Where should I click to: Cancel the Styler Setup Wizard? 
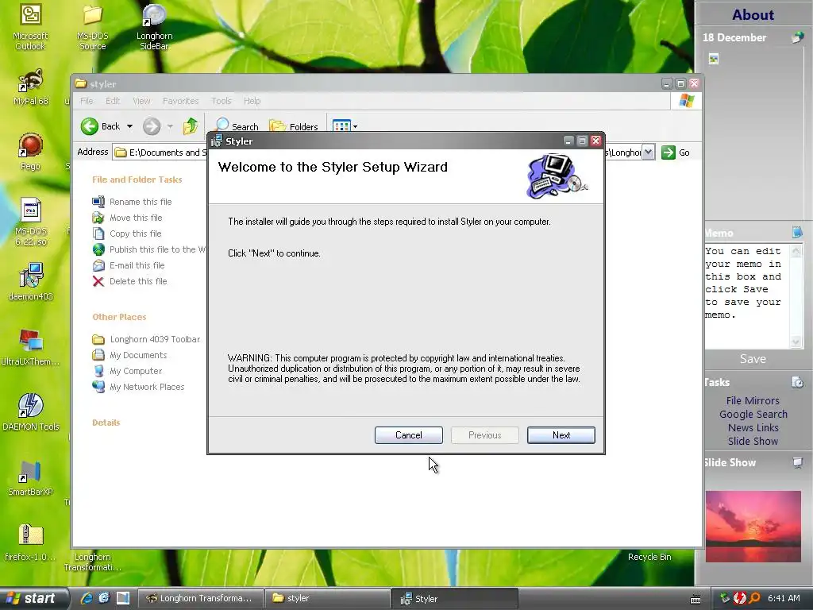(x=409, y=435)
